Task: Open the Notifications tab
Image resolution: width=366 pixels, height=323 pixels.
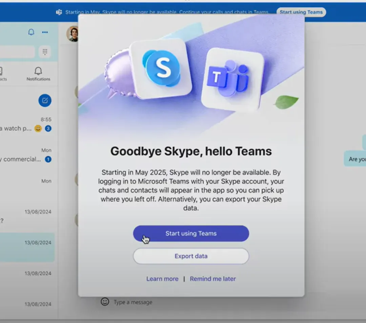Action: coord(38,74)
